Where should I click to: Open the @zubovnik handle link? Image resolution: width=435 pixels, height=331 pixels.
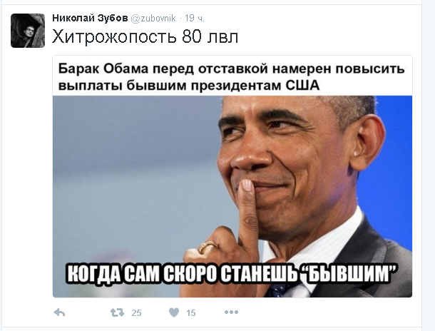153,19
